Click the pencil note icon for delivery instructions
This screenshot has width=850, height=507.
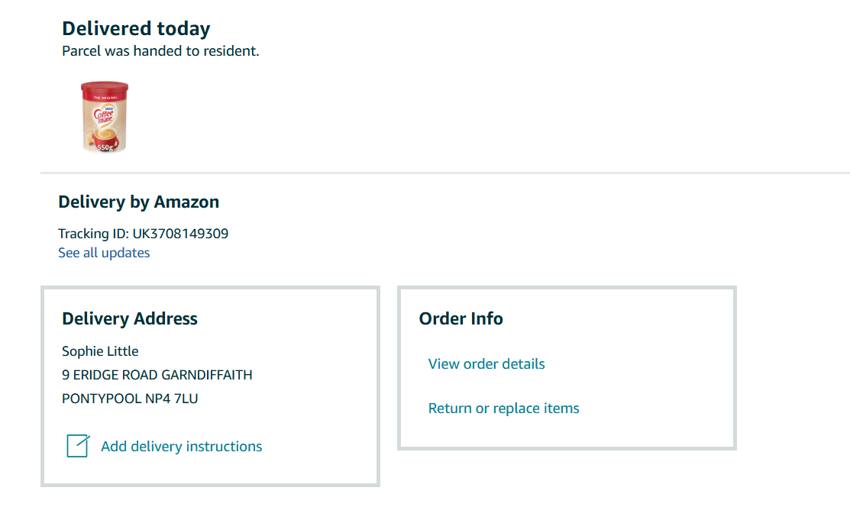[78, 446]
